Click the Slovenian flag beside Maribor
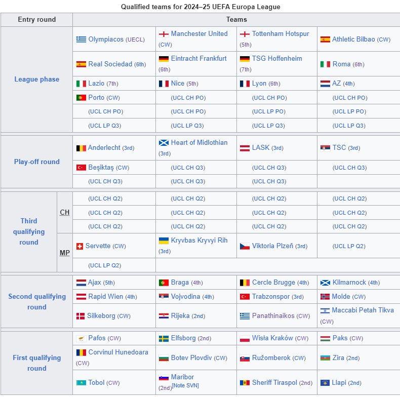The height and width of the screenshot is (397, 400). 164,377
